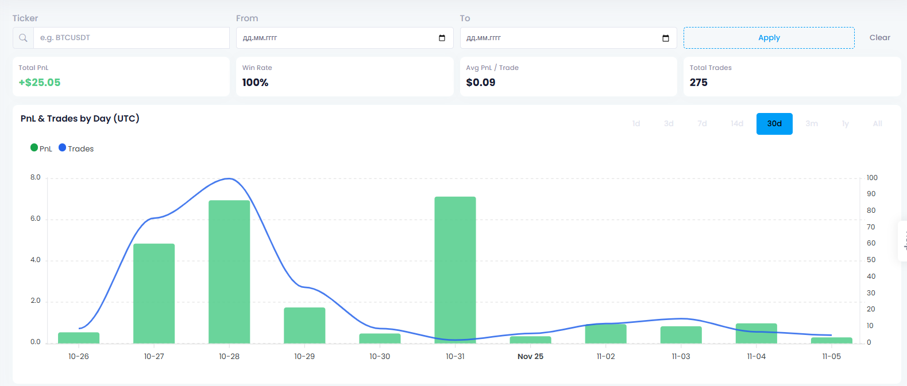Click the blue Trades legend dot
907x386 pixels.
coord(62,147)
